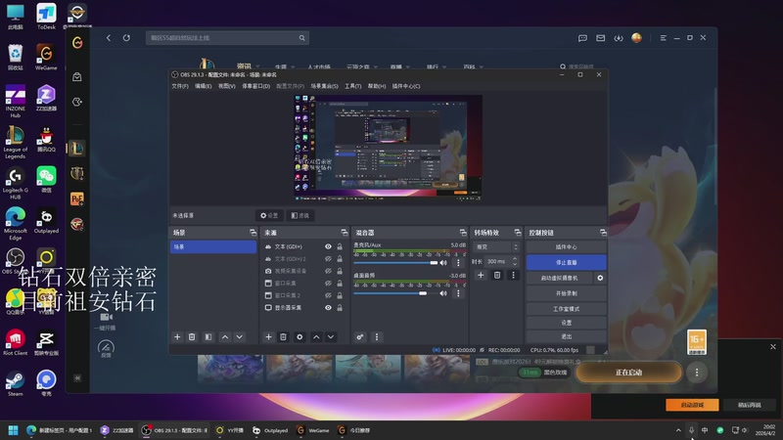
Task: Open scene filters in the Scenes panel toolbar
Action: pyautogui.click(x=208, y=337)
